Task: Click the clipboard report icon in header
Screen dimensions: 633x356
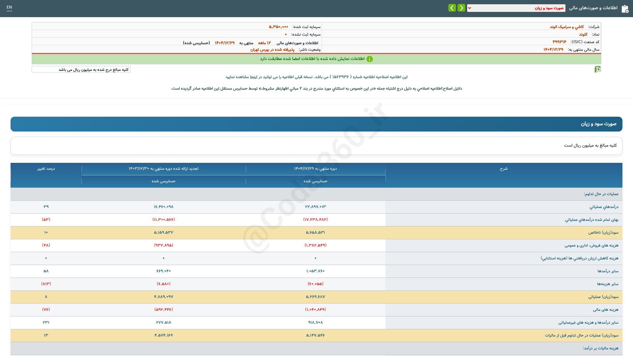Action: point(625,9)
